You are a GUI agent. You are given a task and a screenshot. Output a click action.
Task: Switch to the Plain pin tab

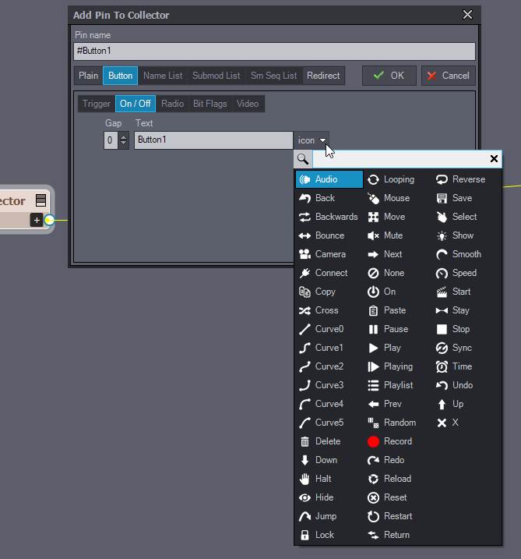pyautogui.click(x=88, y=76)
